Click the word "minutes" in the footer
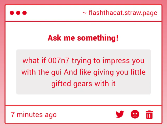 pyautogui.click(x=30, y=115)
